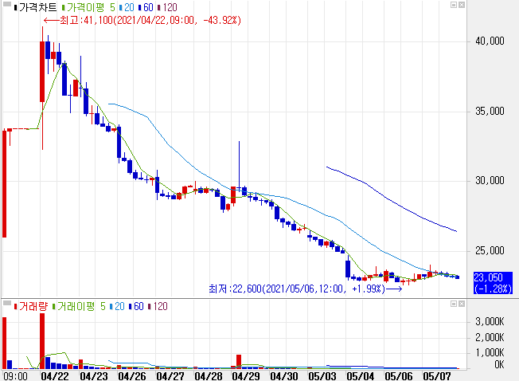
Task: Click the 04/30 date axis label
Action: click(284, 376)
